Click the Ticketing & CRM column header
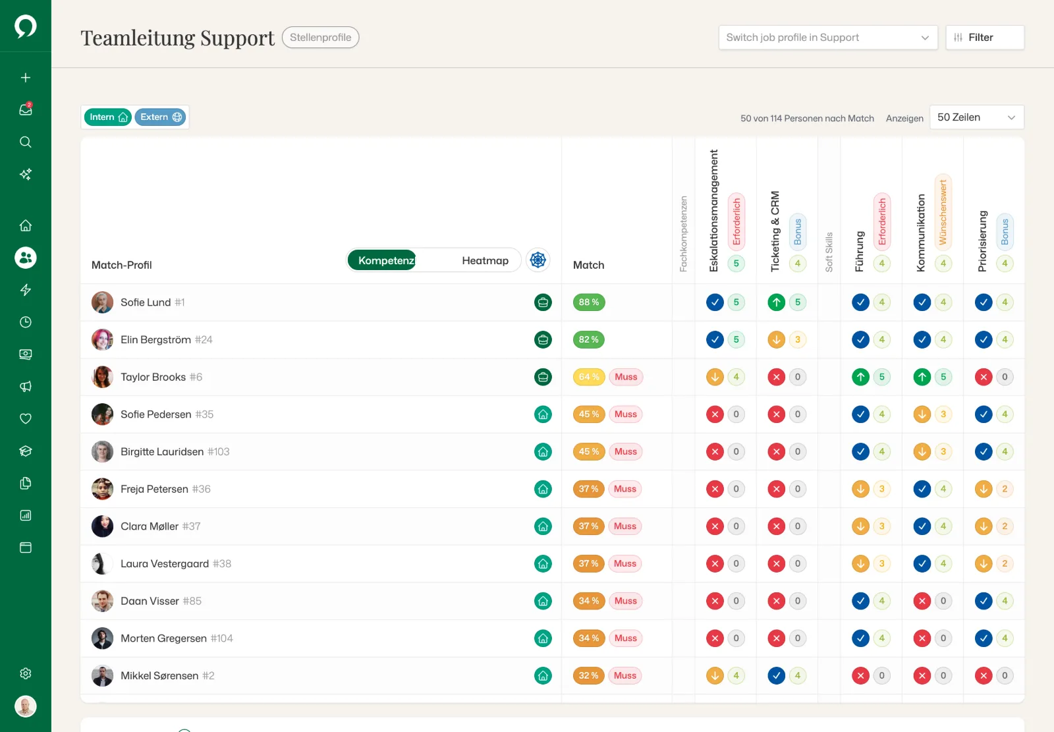Viewport: 1054px width, 732px height. (x=775, y=231)
